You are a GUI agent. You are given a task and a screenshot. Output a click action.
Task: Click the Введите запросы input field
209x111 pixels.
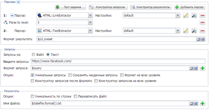pyautogui.click(x=118, y=61)
